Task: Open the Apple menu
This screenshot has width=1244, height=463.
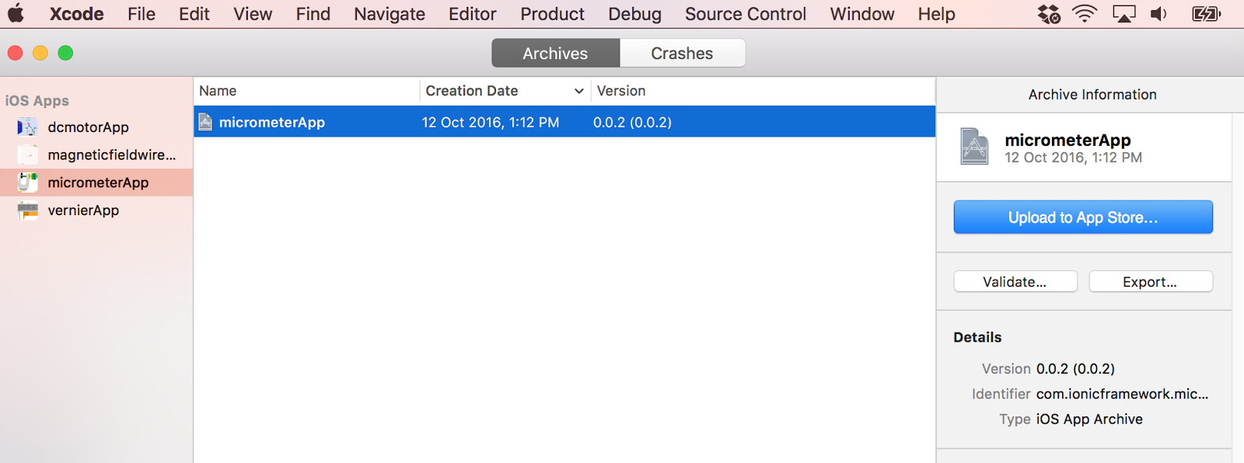Action: coord(16,14)
